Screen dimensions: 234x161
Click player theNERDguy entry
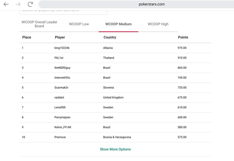[63, 68]
